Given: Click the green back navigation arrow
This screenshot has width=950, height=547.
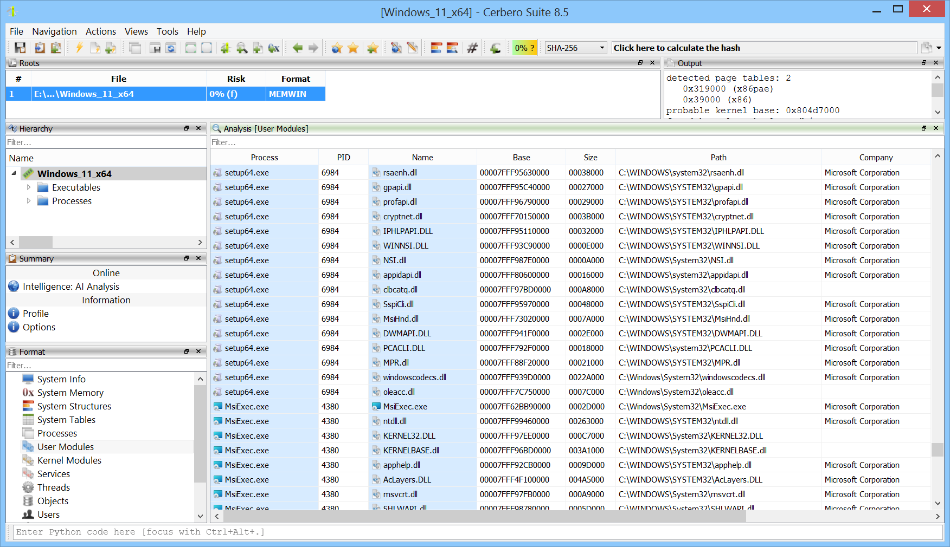Looking at the screenshot, I should pyautogui.click(x=298, y=48).
